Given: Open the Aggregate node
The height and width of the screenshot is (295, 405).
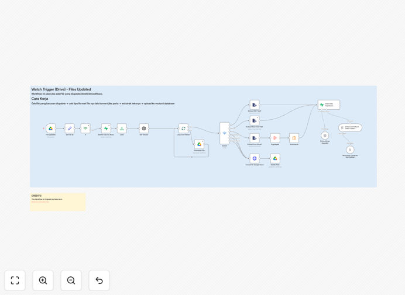Looking at the screenshot, I should [275, 138].
